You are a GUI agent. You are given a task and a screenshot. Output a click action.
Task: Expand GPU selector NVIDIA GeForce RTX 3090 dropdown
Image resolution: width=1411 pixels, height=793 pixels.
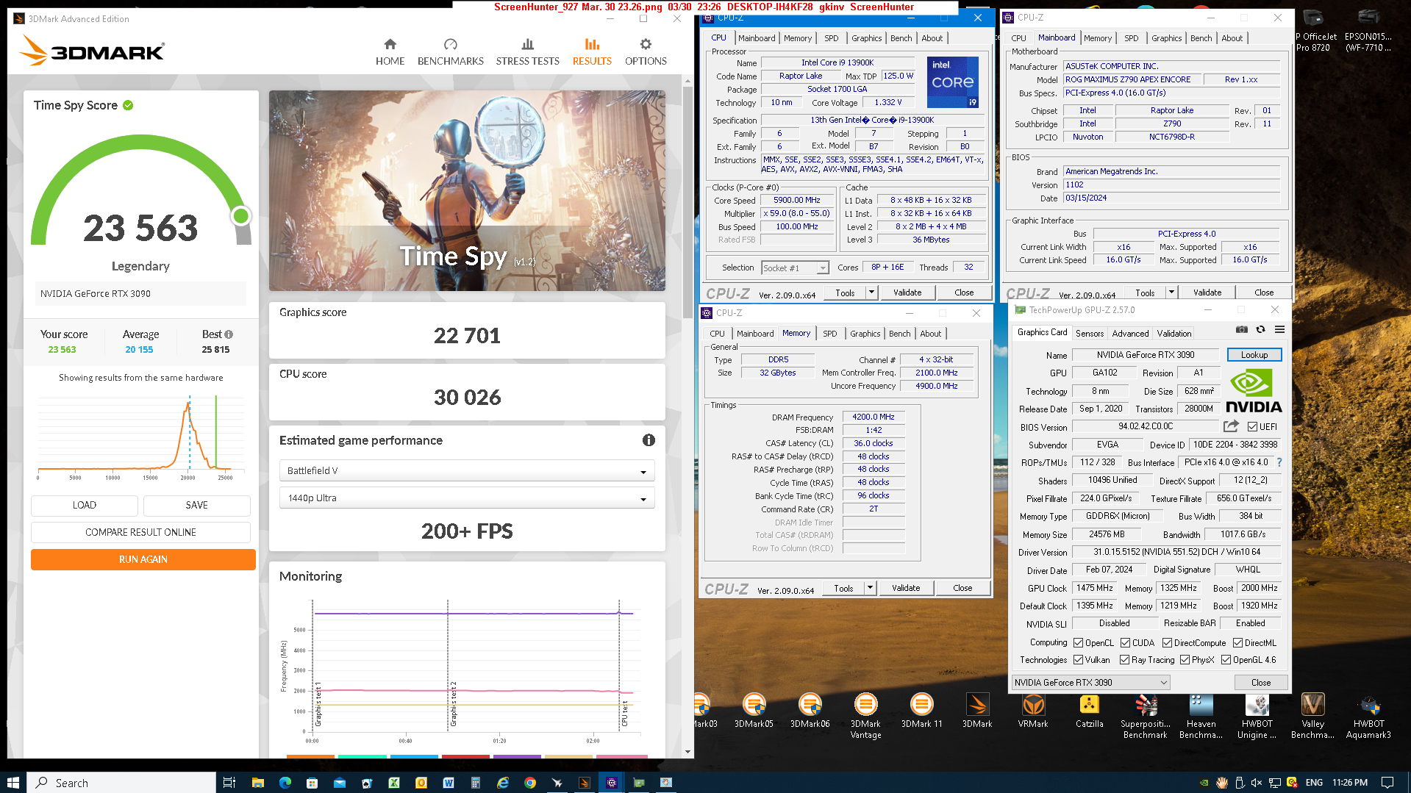pyautogui.click(x=1090, y=683)
